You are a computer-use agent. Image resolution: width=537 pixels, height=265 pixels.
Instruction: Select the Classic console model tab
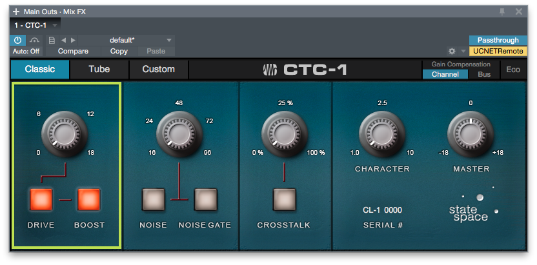coord(40,70)
